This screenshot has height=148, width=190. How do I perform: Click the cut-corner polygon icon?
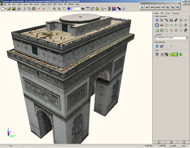[x=167, y=30]
